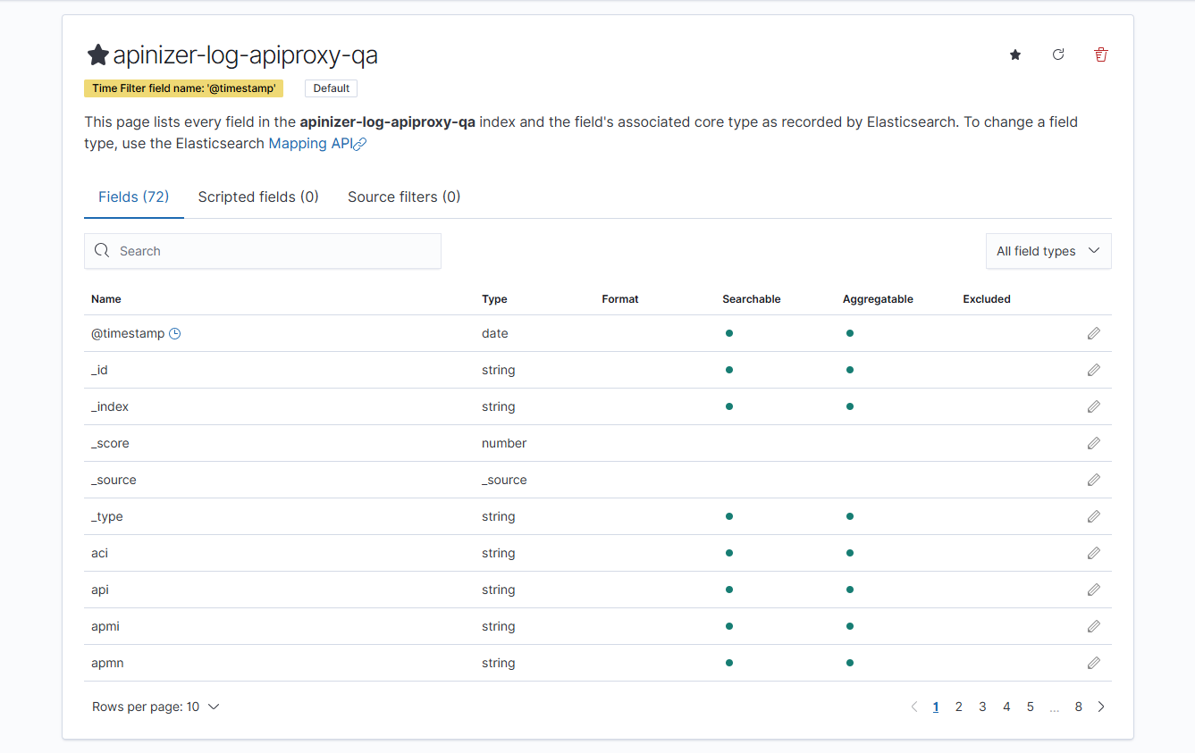Viewport: 1195px width, 753px height.
Task: Advance to next page with right chevron
Action: [x=1101, y=707]
